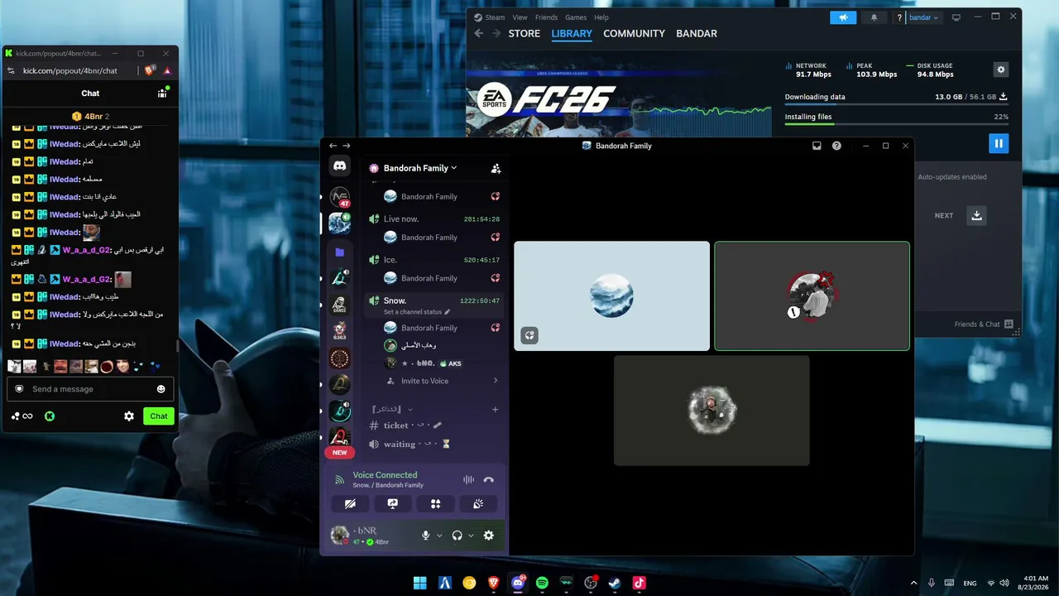
Task: Open Friends & Chat in Steam
Action: tap(984, 324)
